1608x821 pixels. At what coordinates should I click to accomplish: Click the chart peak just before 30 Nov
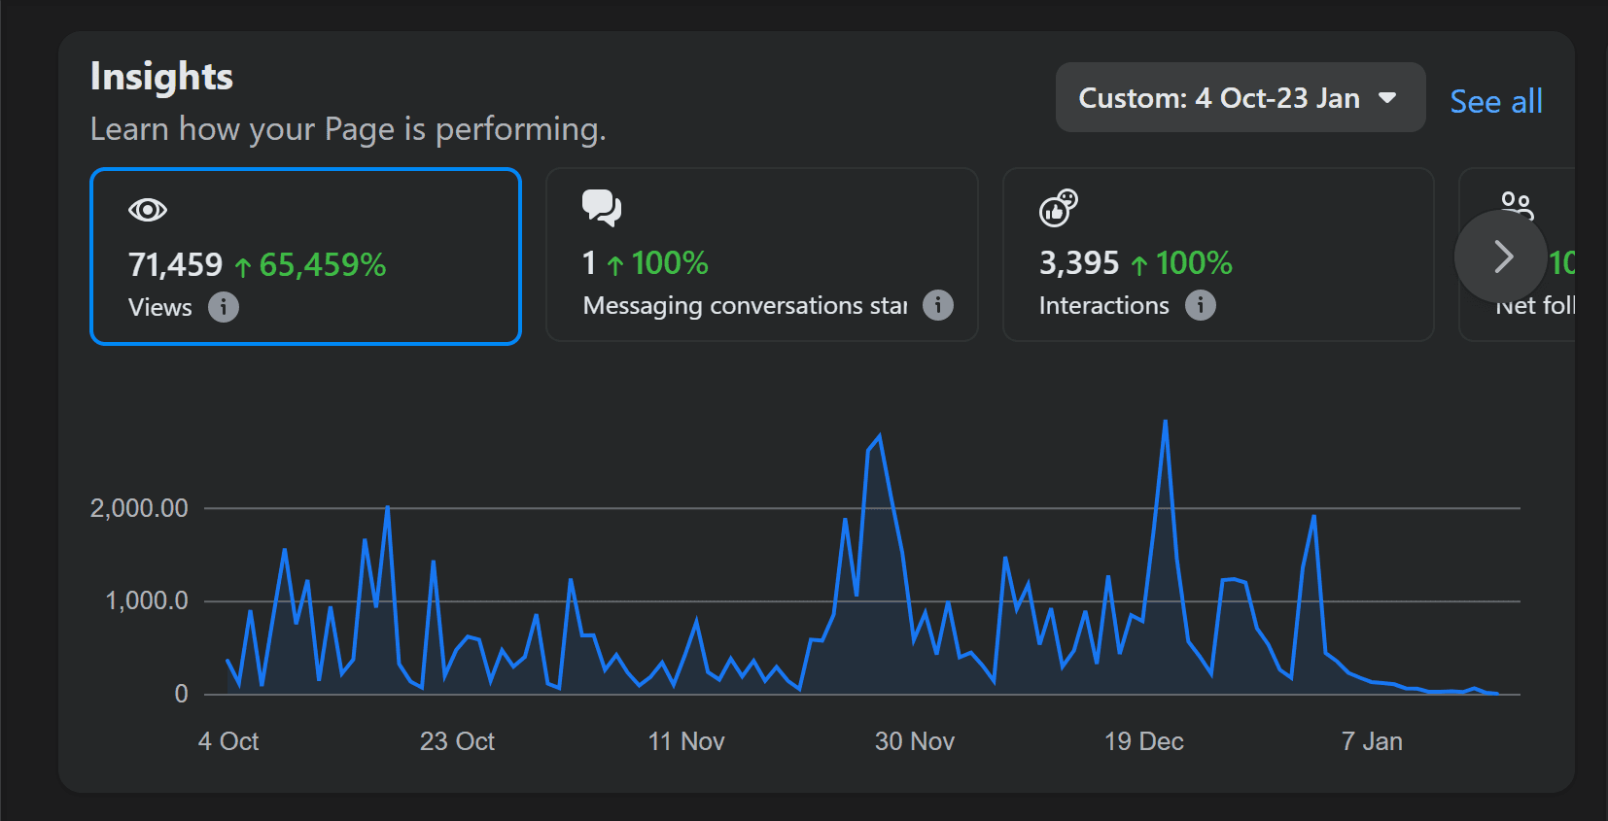(x=880, y=436)
